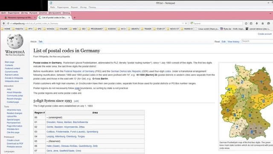Open the РАБОТА bookmarks folder
The width and height of the screenshot is (273, 154).
[17, 29]
